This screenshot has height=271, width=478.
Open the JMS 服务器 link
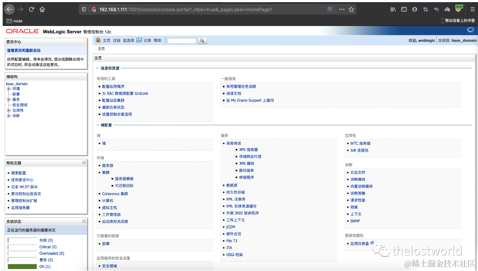point(248,150)
